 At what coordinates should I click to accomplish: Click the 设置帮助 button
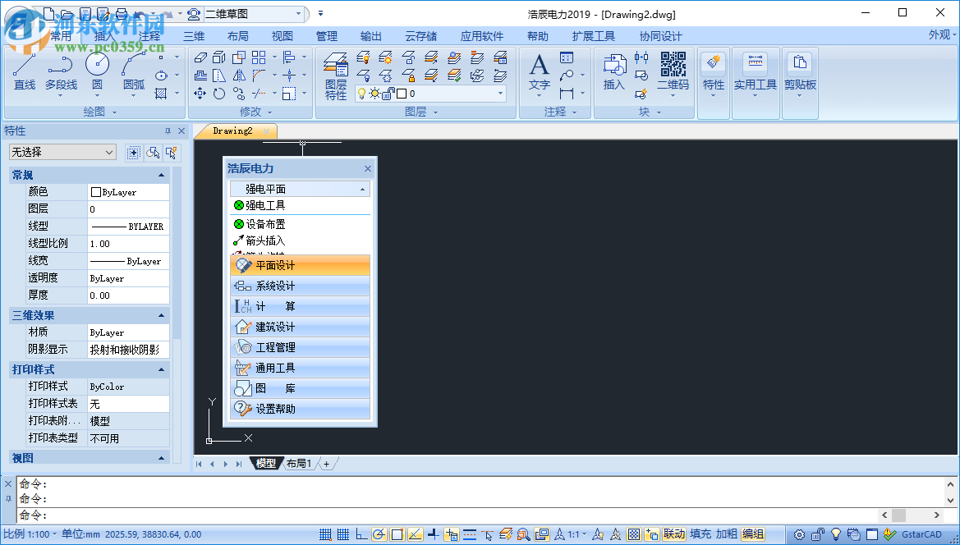(x=300, y=409)
